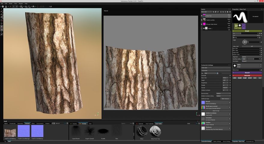Enable the height material channel button
Viewport: 264px width, 144px height.
pyautogui.click(x=239, y=78)
